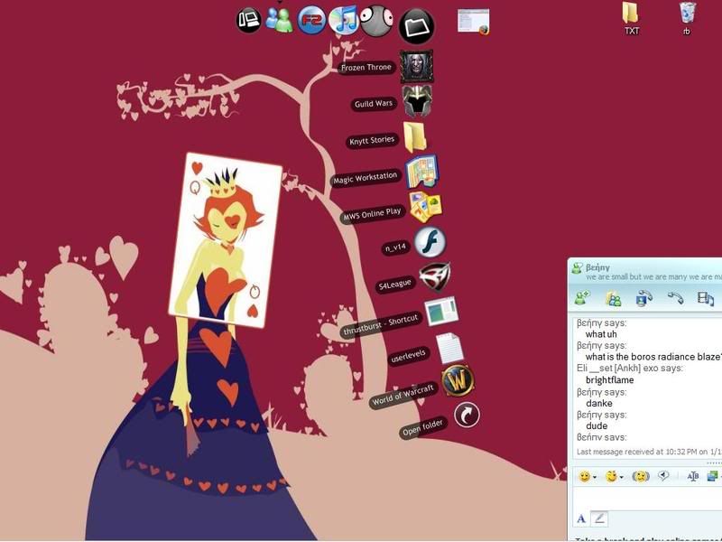Click the Magic Workstation label
The height and width of the screenshot is (542, 722).
pyautogui.click(x=366, y=178)
